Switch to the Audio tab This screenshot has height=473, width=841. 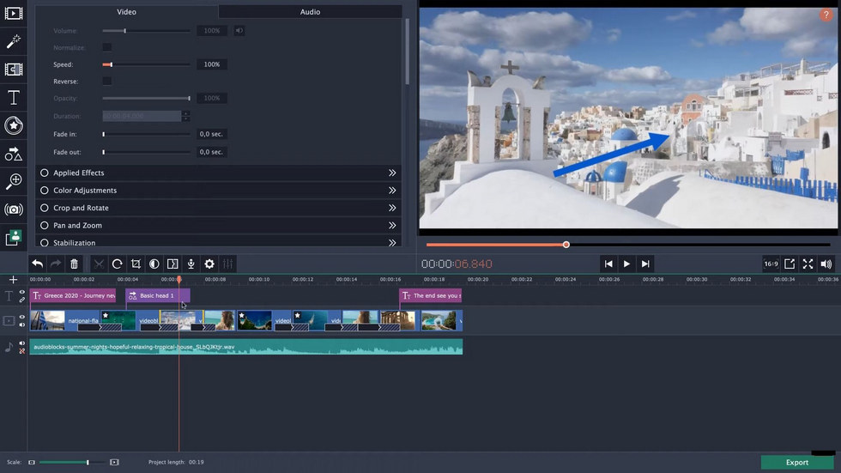click(x=310, y=12)
